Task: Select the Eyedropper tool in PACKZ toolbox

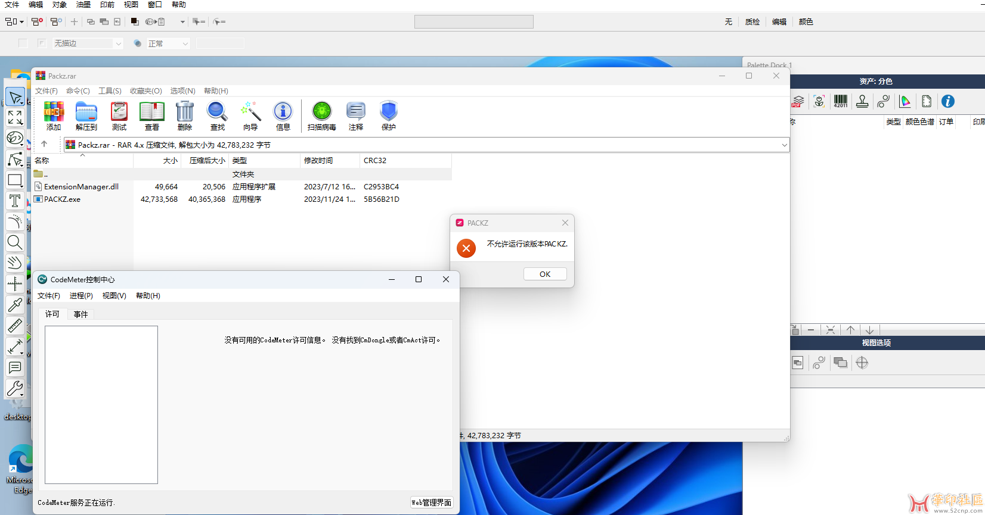Action: coord(15,305)
